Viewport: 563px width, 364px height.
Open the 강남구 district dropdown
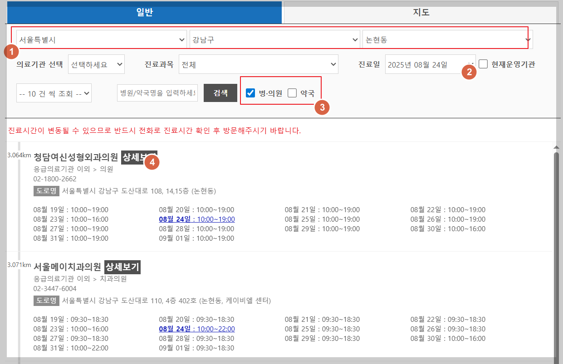(x=275, y=39)
